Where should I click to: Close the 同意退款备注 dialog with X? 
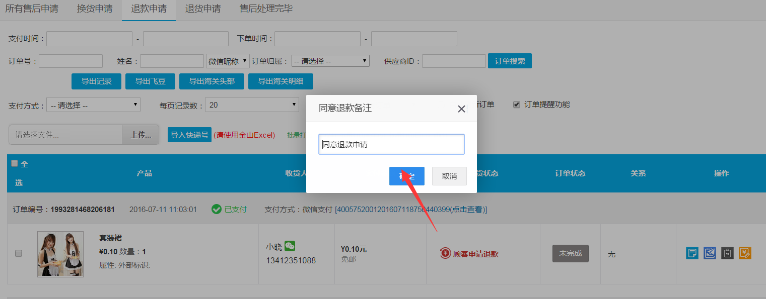click(x=461, y=109)
